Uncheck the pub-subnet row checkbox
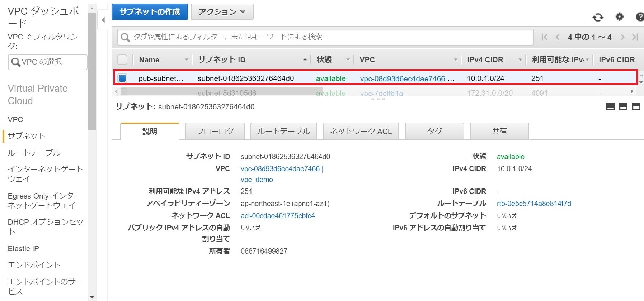 point(122,78)
